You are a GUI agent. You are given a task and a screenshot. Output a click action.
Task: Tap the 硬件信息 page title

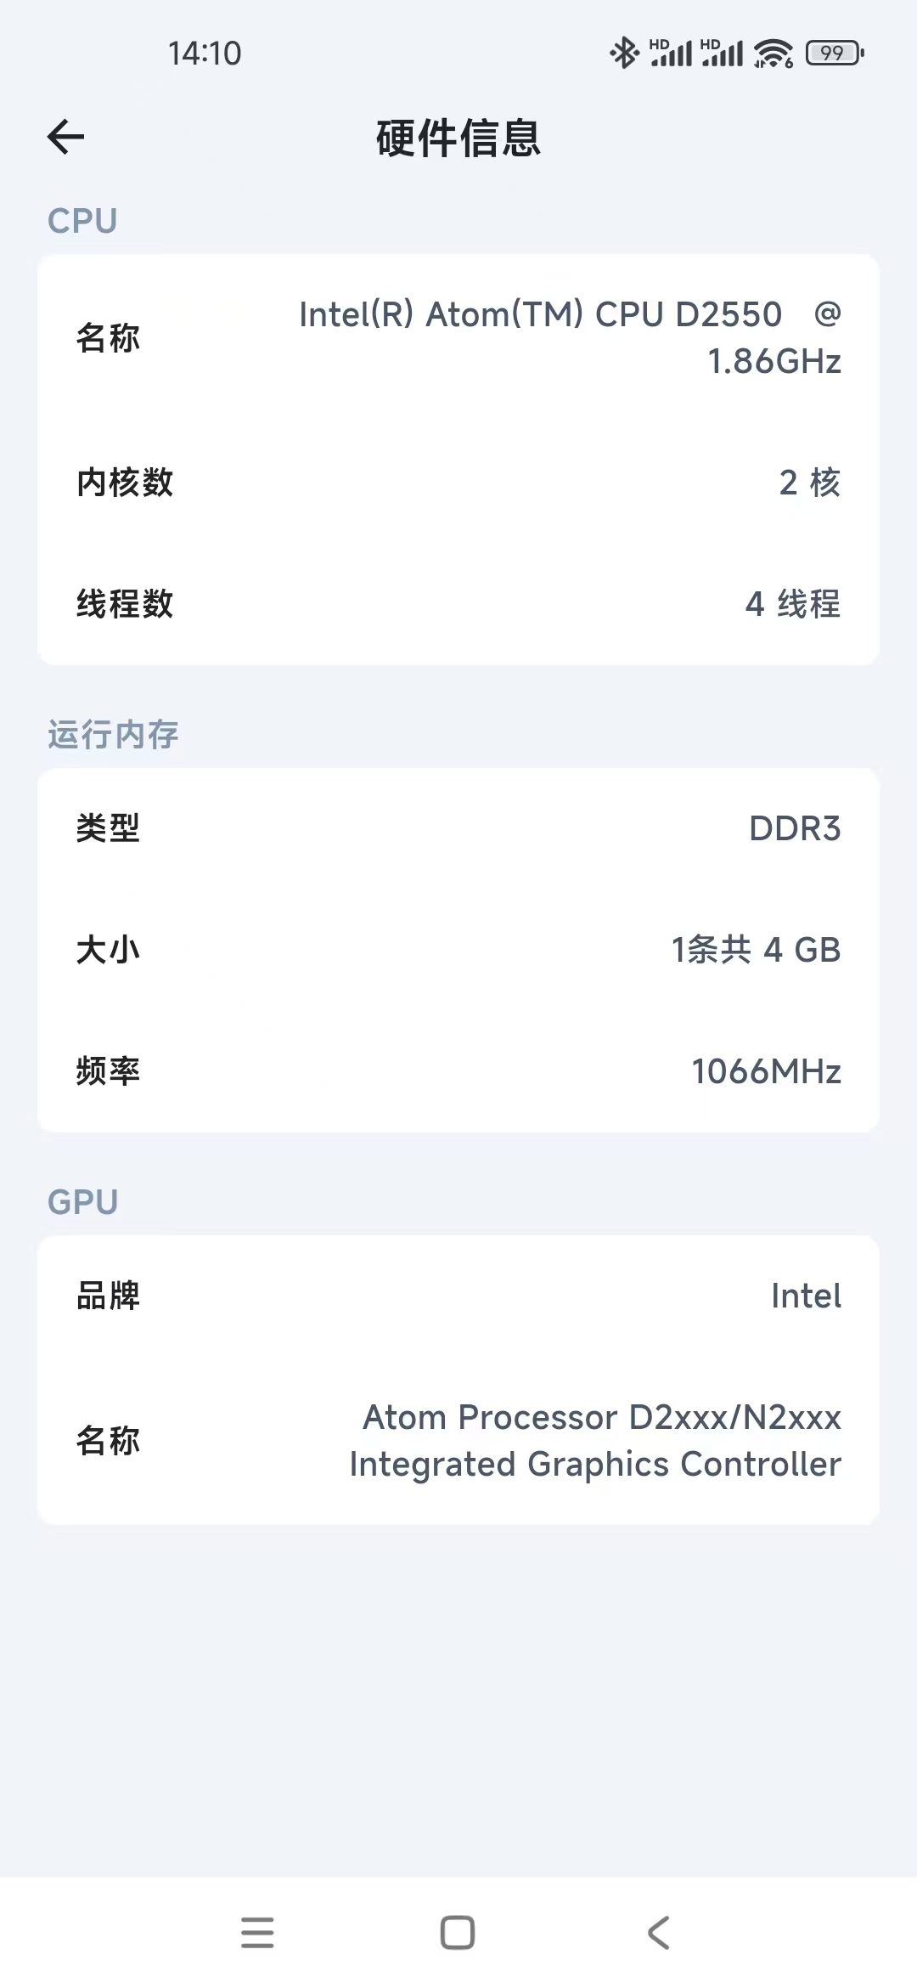point(458,138)
